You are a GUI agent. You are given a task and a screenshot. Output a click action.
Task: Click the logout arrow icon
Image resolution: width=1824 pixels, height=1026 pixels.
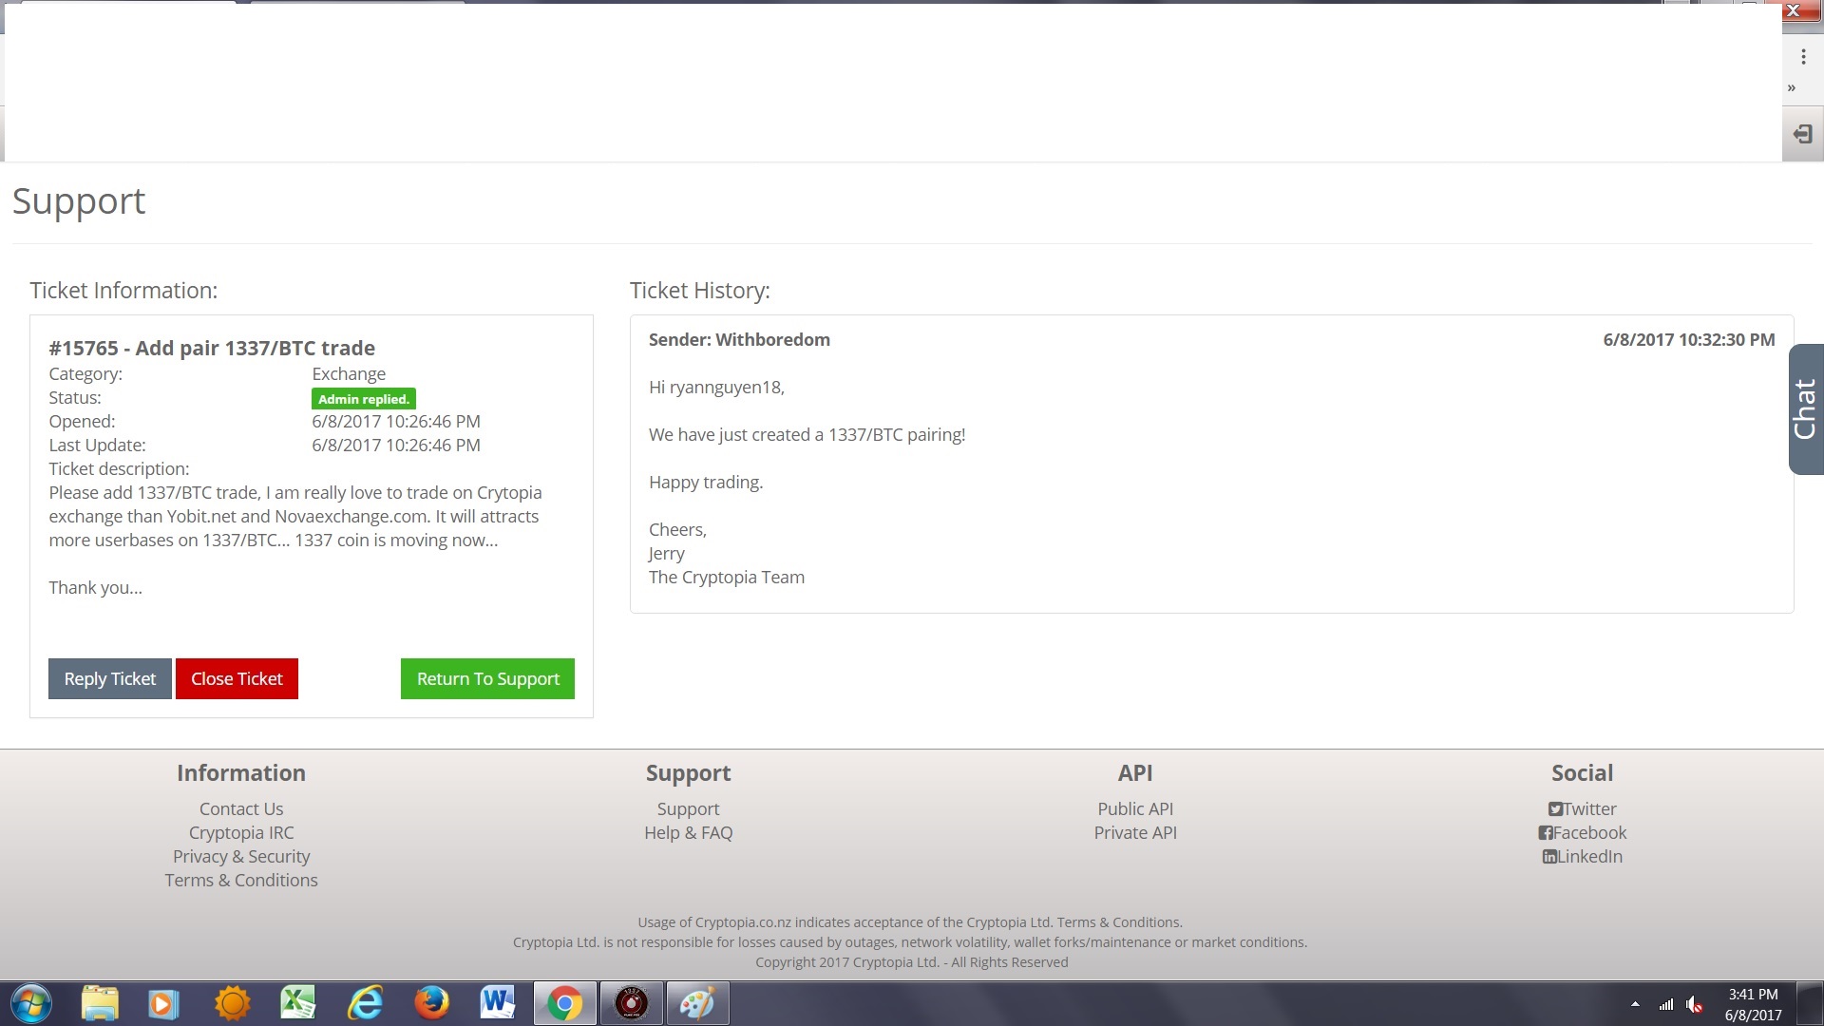pyautogui.click(x=1802, y=134)
